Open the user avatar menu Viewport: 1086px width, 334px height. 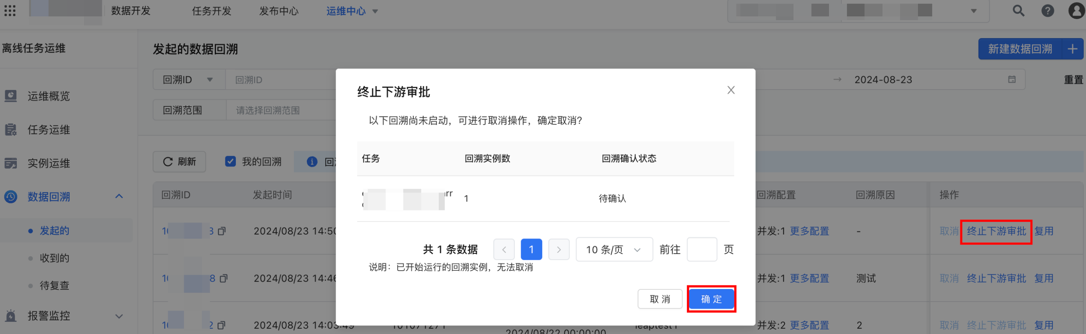coord(1076,10)
